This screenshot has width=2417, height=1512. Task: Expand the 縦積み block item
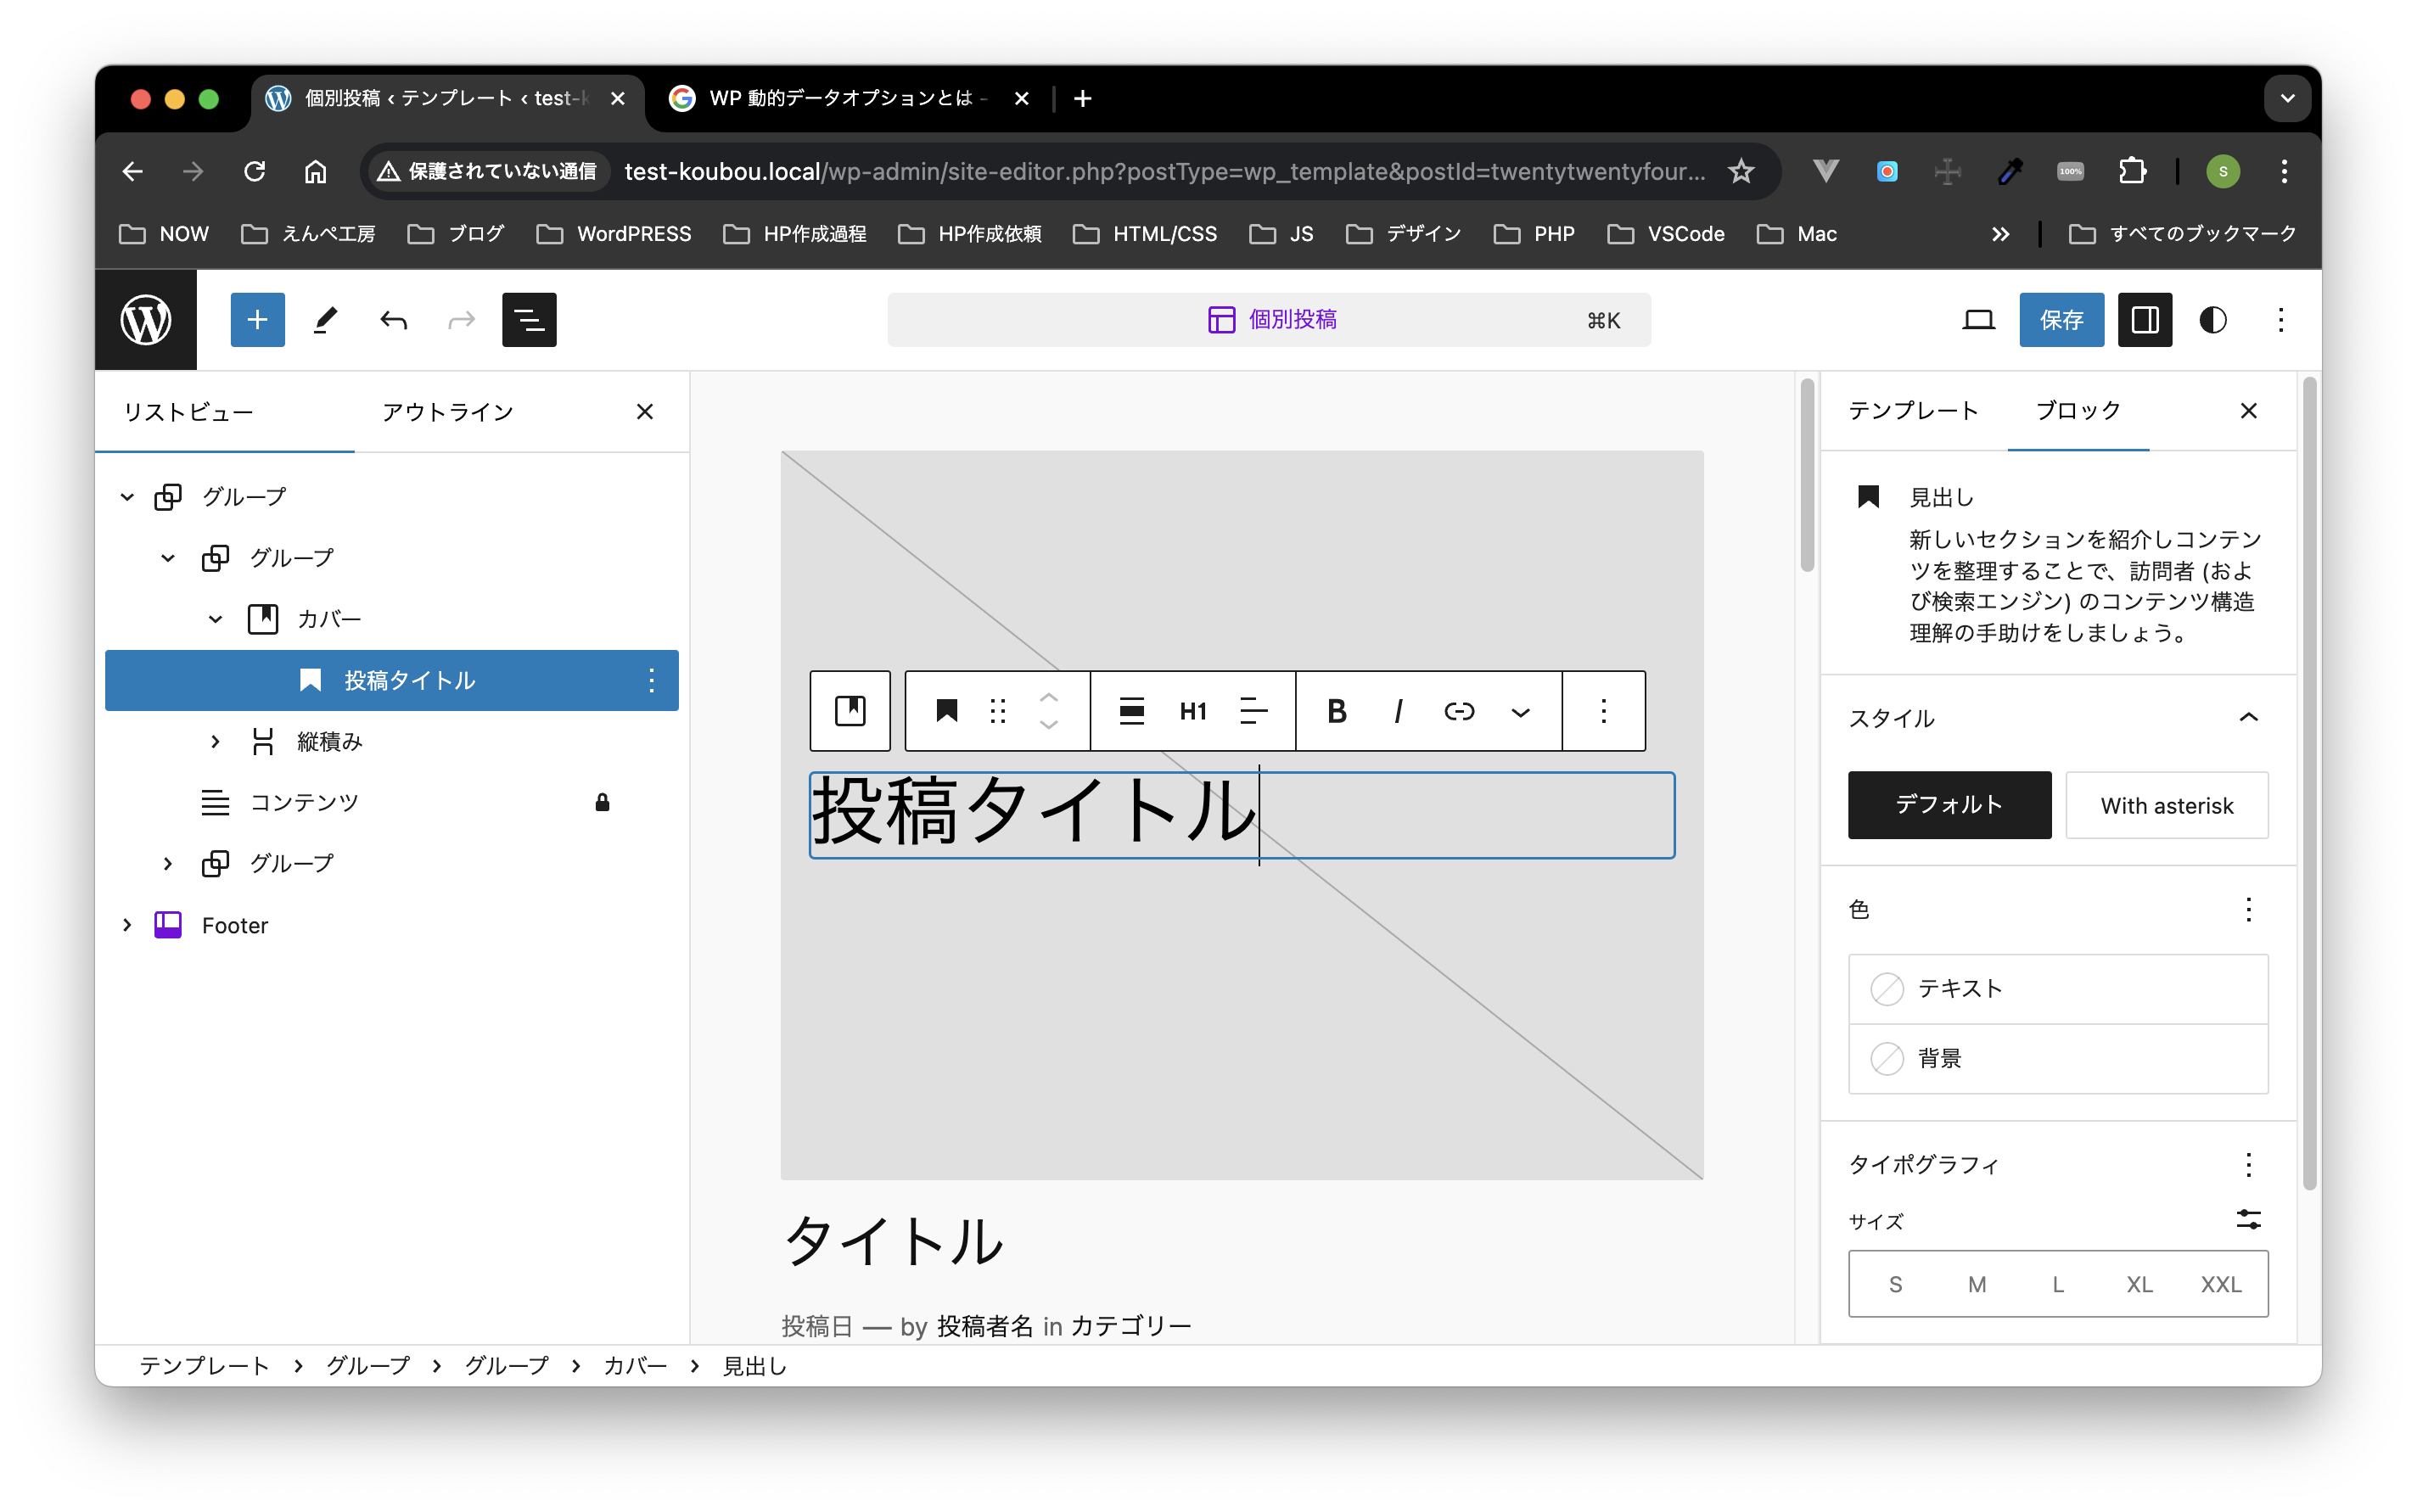coord(215,741)
